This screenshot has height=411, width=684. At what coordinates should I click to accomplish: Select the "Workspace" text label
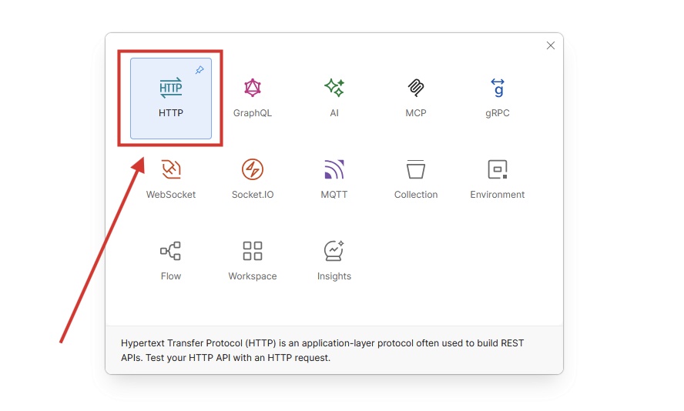pos(253,276)
